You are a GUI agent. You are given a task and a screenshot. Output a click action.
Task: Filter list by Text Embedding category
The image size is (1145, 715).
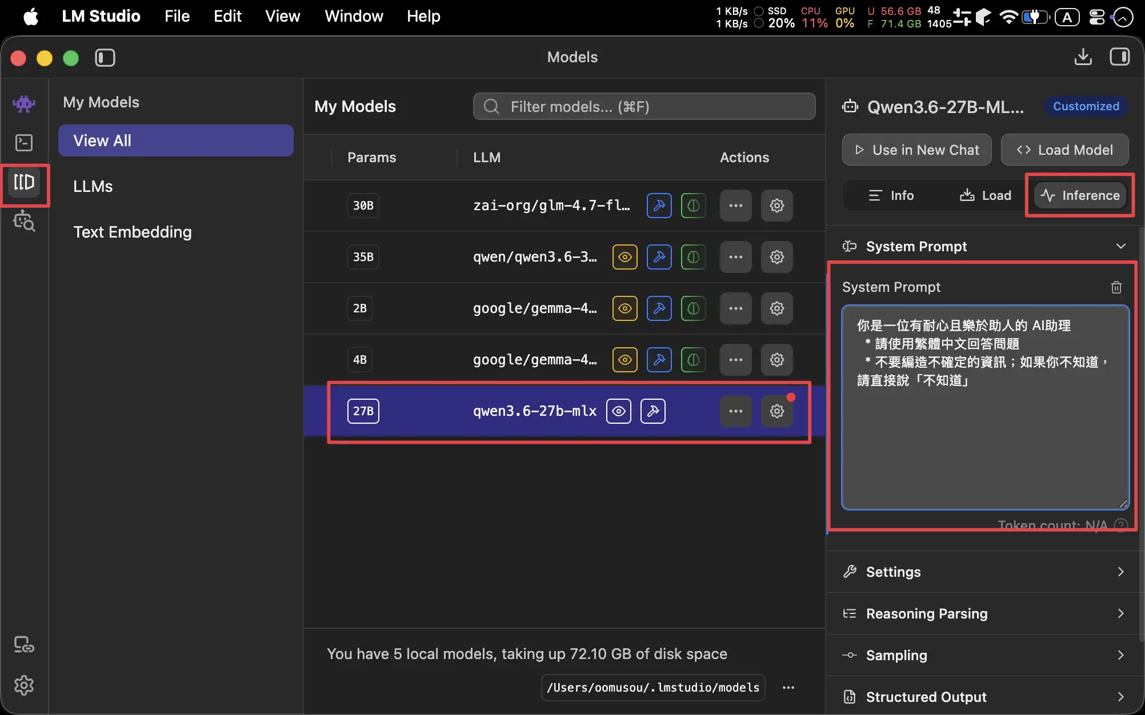176,232
